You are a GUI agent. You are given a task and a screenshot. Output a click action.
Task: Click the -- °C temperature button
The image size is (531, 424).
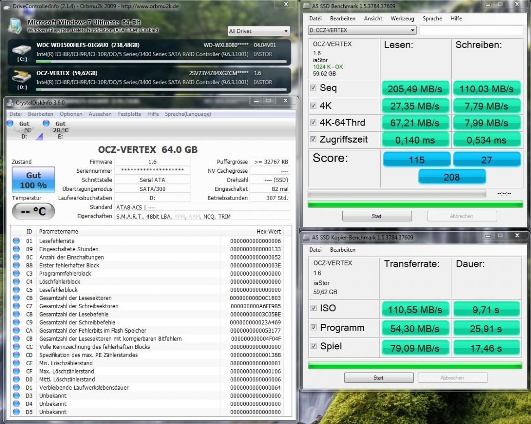pos(33,211)
